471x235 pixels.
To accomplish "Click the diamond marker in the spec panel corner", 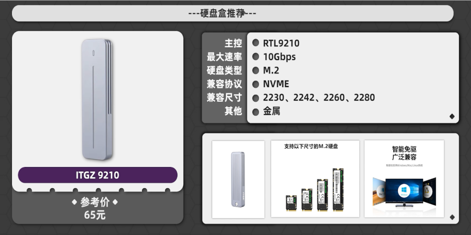I will [452, 116].
